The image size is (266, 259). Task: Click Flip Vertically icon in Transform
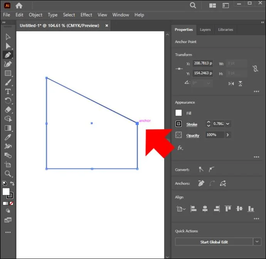241,83
